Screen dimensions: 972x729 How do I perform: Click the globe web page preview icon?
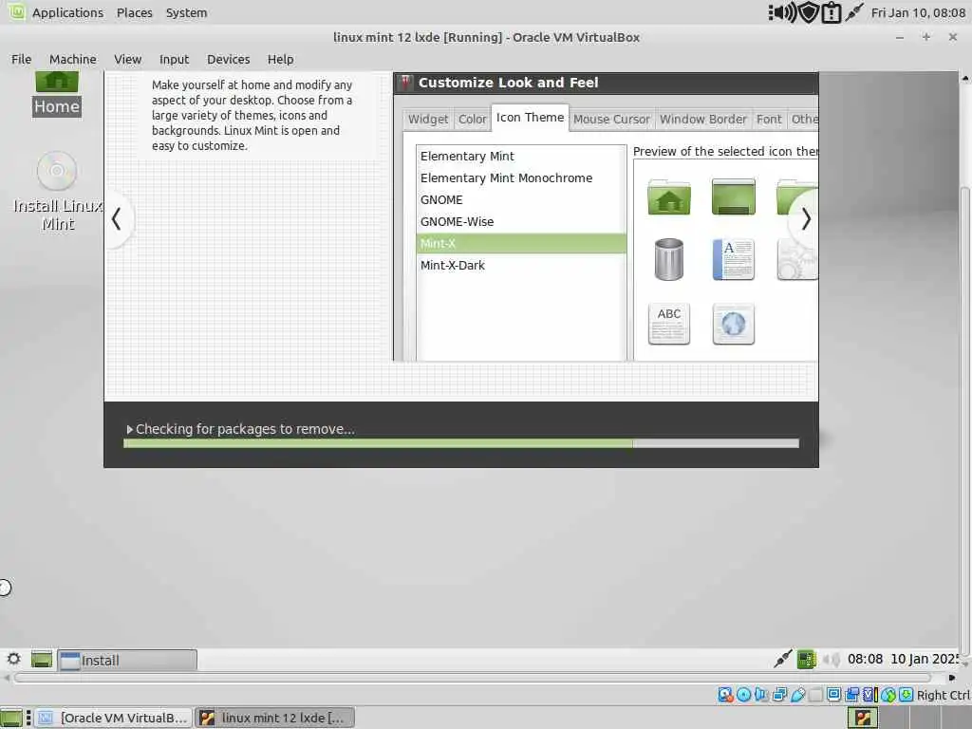coord(734,324)
